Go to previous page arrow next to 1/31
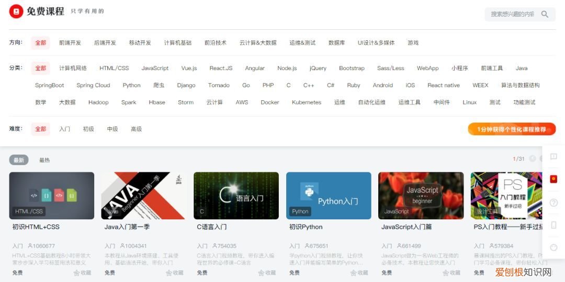The height and width of the screenshot is (282, 565). [x=533, y=159]
